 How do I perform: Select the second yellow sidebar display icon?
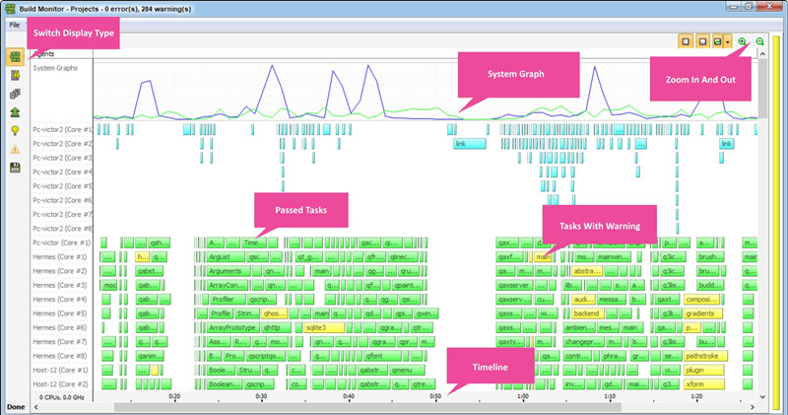click(15, 76)
